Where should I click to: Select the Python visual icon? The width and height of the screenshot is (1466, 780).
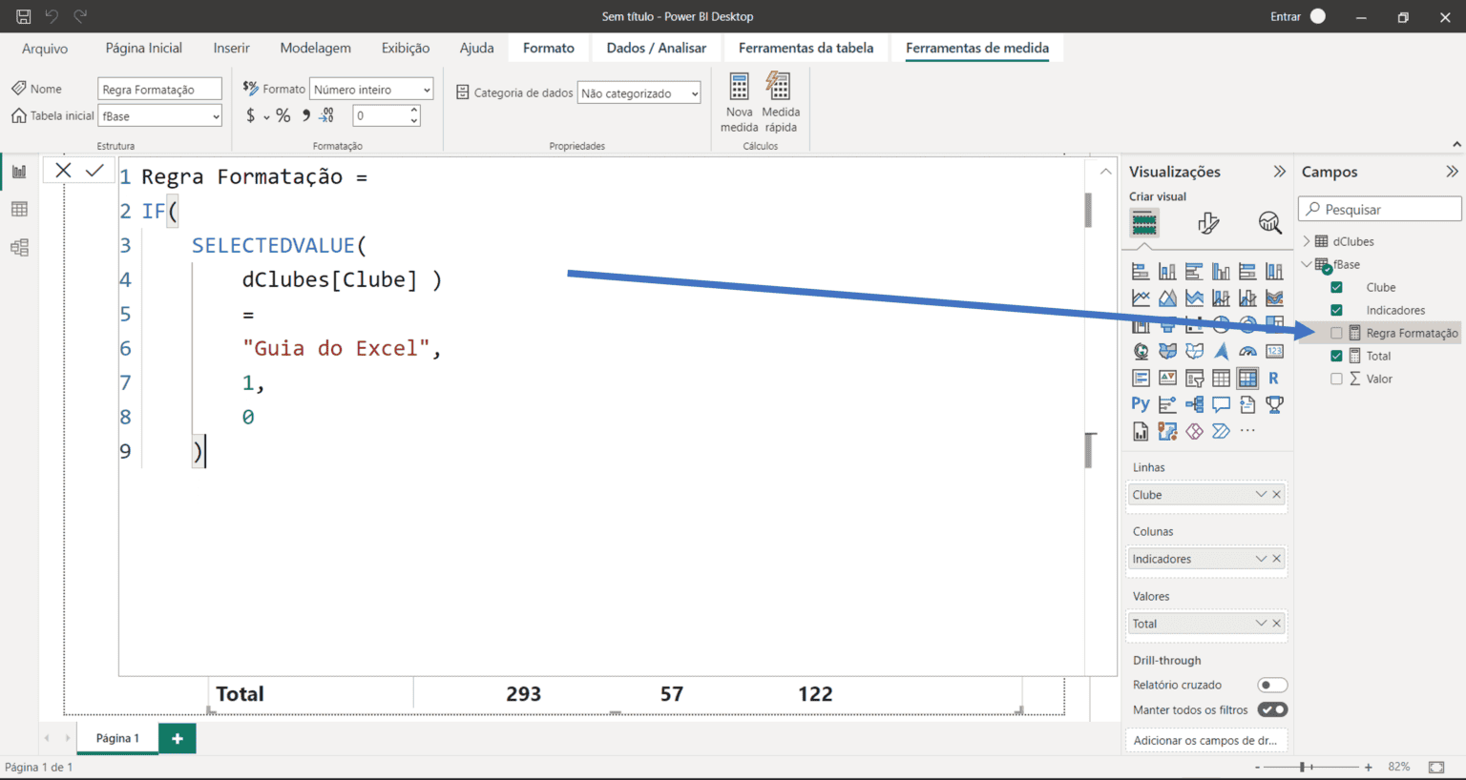tap(1140, 403)
